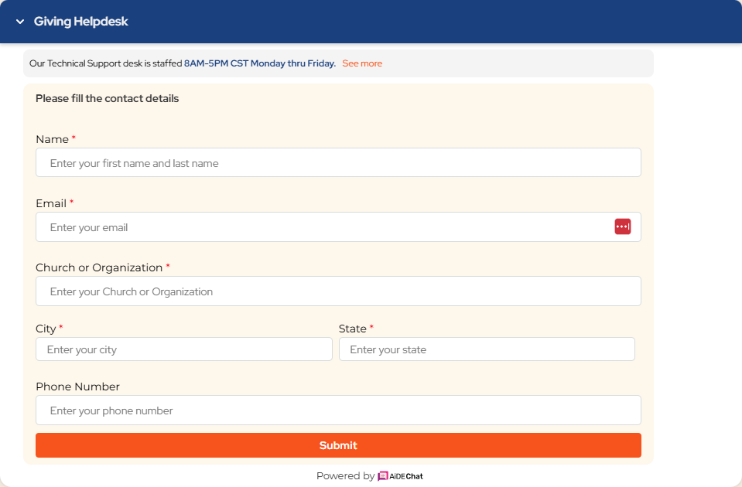Click the Email field label
This screenshot has width=742, height=487.
[x=51, y=203]
